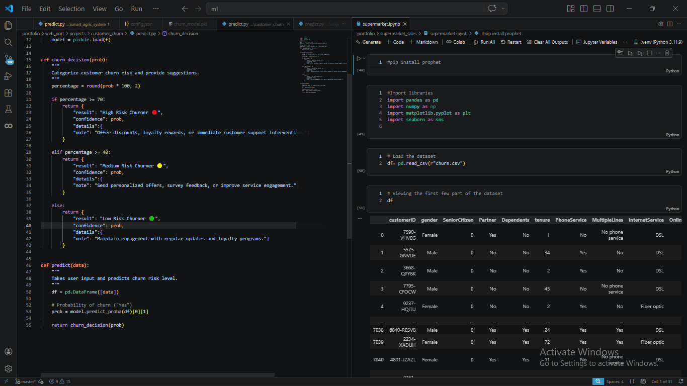The width and height of the screenshot is (687, 386).
Task: Click the cell language toggle in cell toolbar
Action: (x=620, y=53)
